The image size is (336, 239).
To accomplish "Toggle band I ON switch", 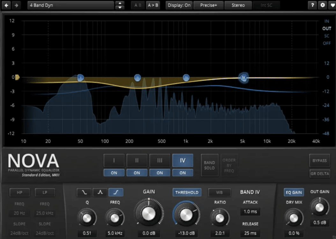I will [x=114, y=173].
